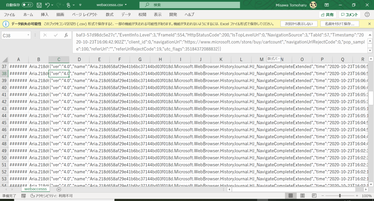Click the Macro Recording status bar icon
Image resolution: width=374 pixels, height=201 pixels.
tap(23, 196)
